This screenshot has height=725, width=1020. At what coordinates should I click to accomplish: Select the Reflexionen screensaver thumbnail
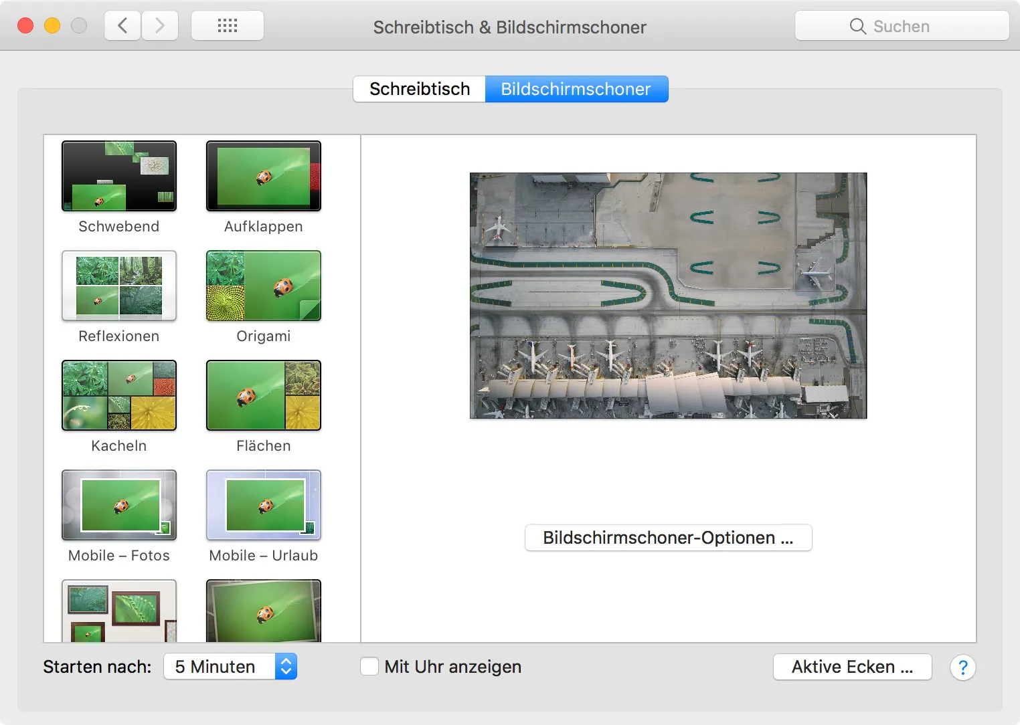pyautogui.click(x=119, y=286)
